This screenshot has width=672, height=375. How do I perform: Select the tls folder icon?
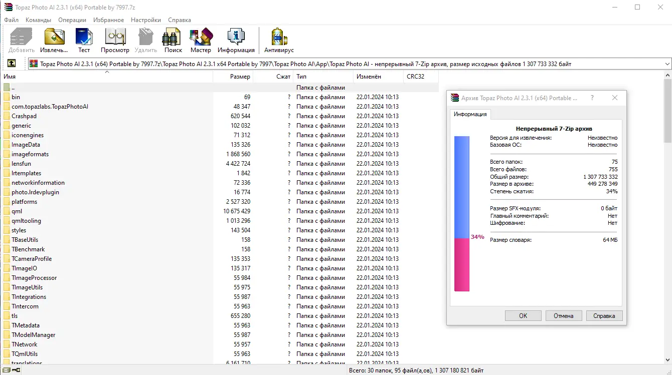point(7,315)
